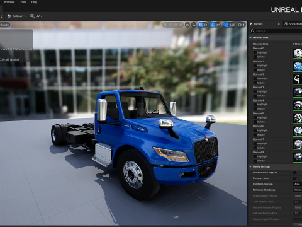Image resolution: width=302 pixels, height=227 pixels.
Task: Enable Highlight for Element 6
Action: coord(255,131)
